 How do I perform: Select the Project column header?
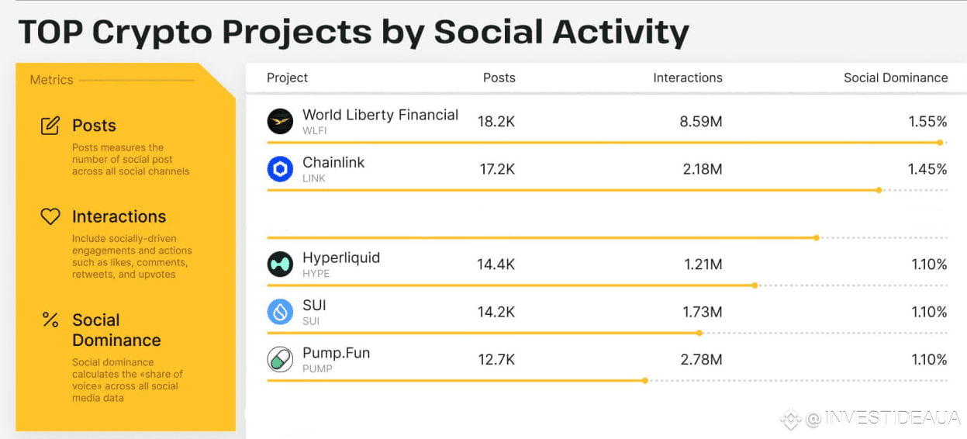287,78
